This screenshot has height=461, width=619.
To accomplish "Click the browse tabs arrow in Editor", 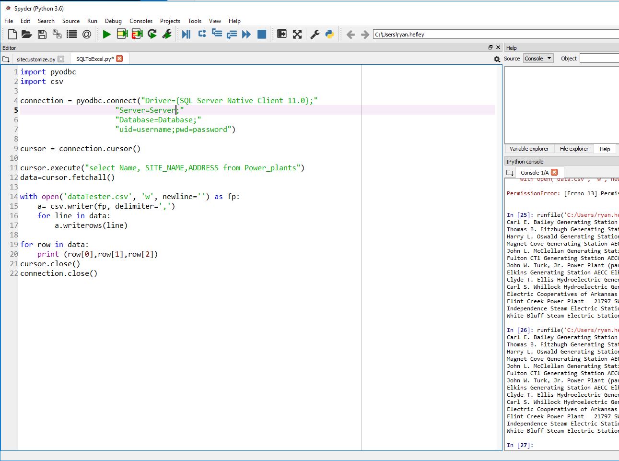I will [x=6, y=58].
